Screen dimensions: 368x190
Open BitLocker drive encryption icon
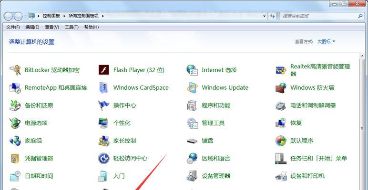click(15, 70)
